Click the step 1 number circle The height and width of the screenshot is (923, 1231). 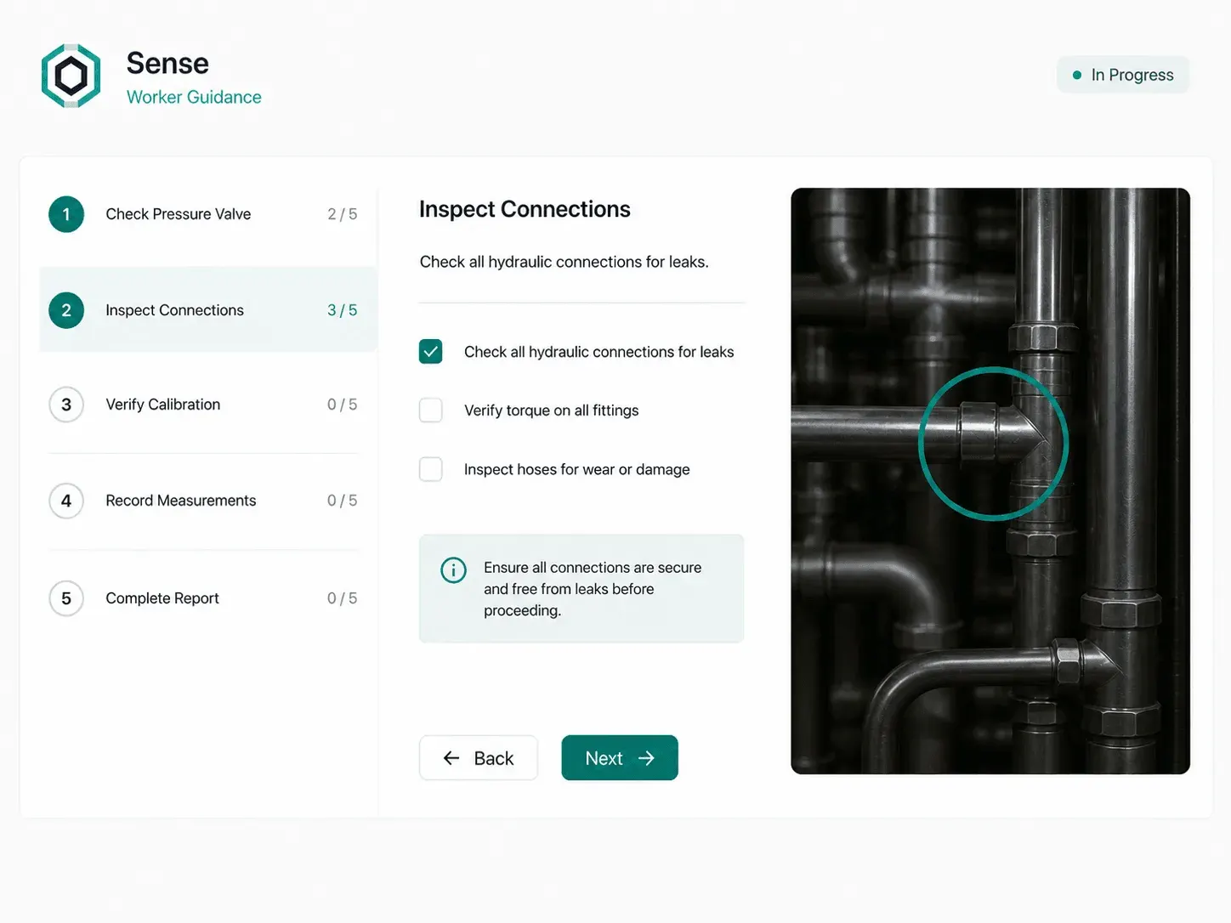[x=66, y=214]
